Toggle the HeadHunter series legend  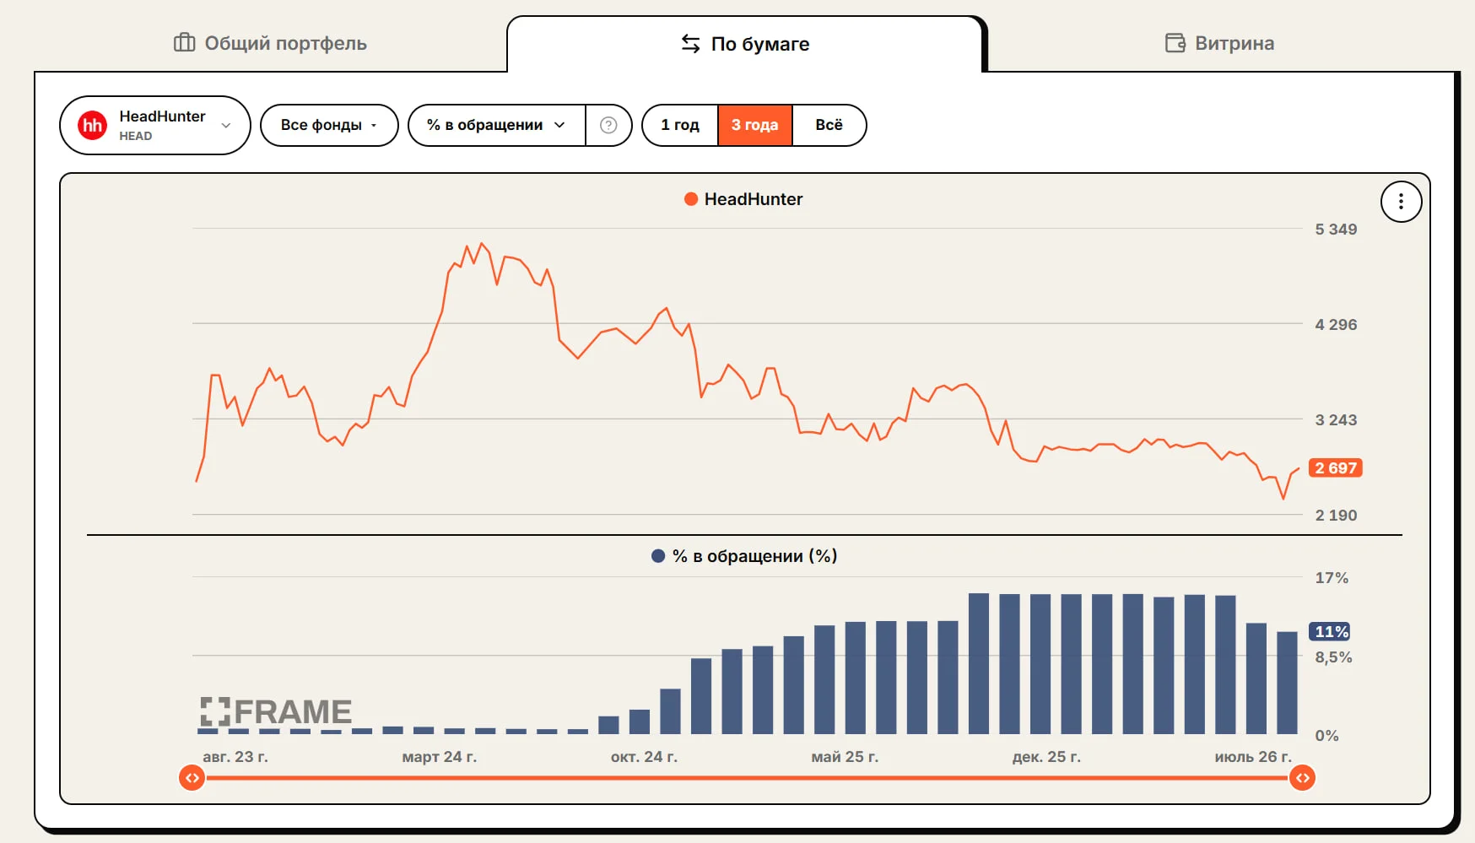(x=743, y=199)
